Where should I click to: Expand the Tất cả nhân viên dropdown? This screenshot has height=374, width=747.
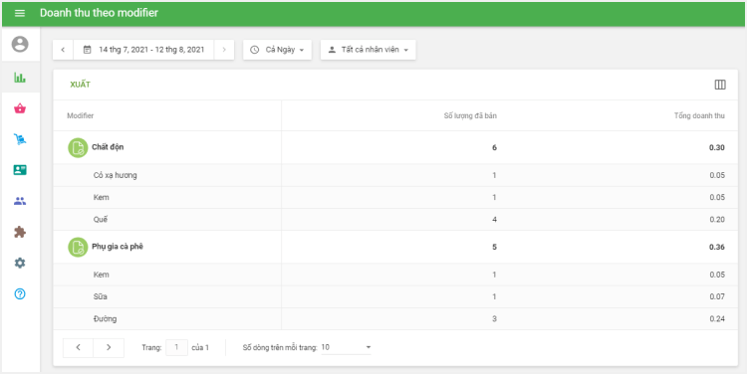[x=369, y=50]
